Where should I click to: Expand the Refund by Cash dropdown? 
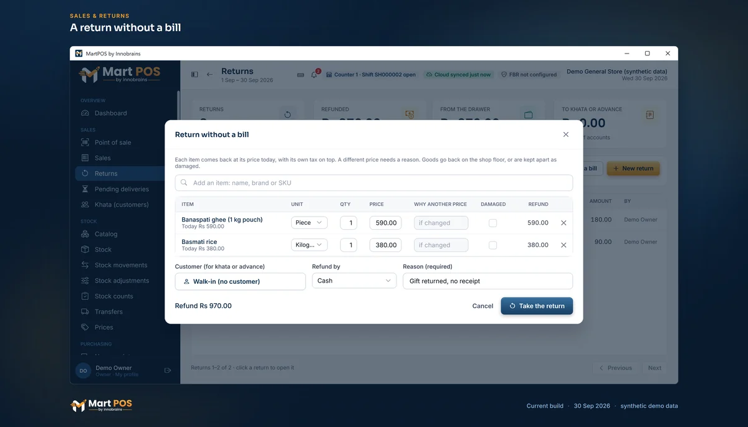(x=354, y=281)
